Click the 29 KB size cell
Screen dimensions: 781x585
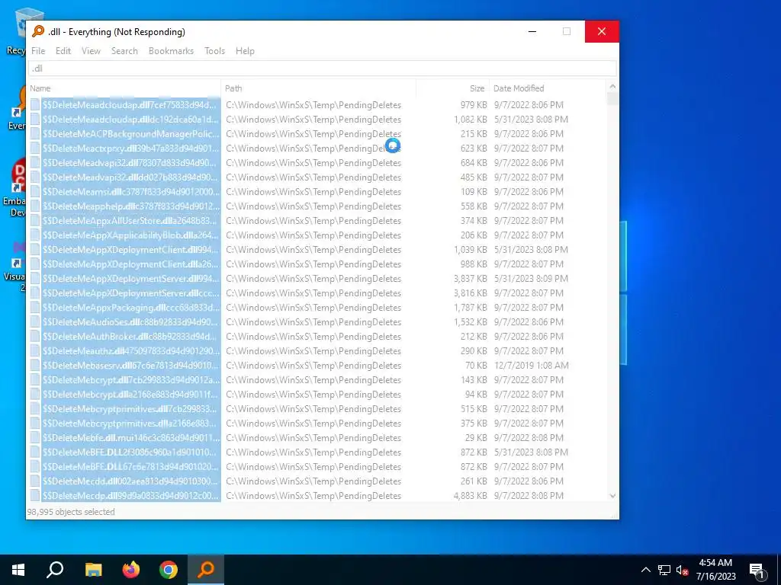[x=476, y=438]
